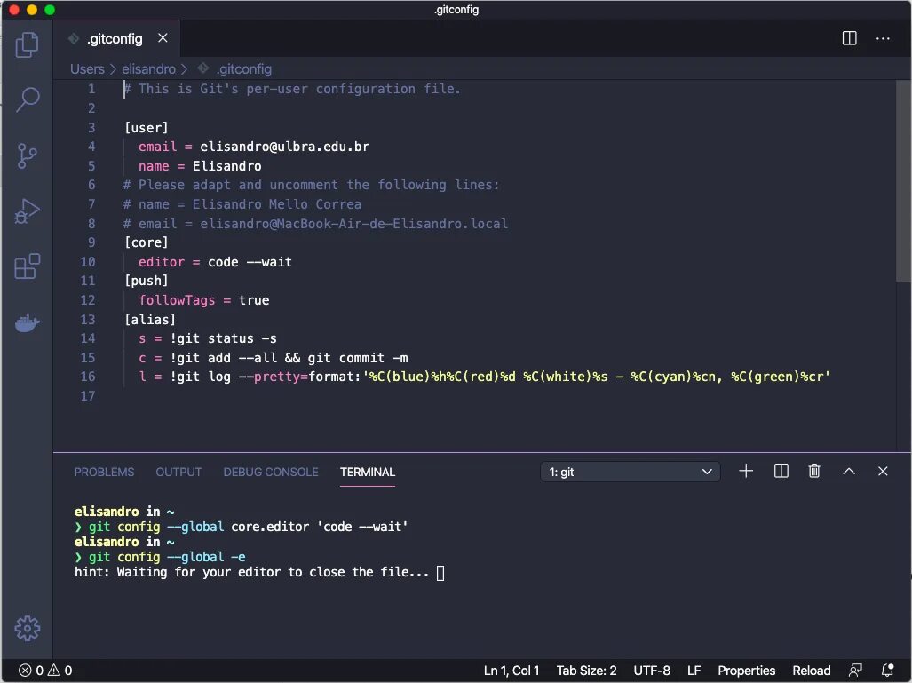The height and width of the screenshot is (683, 912).
Task: Switch to the DEBUG CONSOLE tab
Action: (x=271, y=472)
